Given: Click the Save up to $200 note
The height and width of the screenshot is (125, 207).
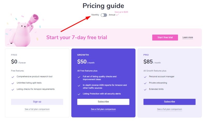Looking at the screenshot, I should coord(121,12).
